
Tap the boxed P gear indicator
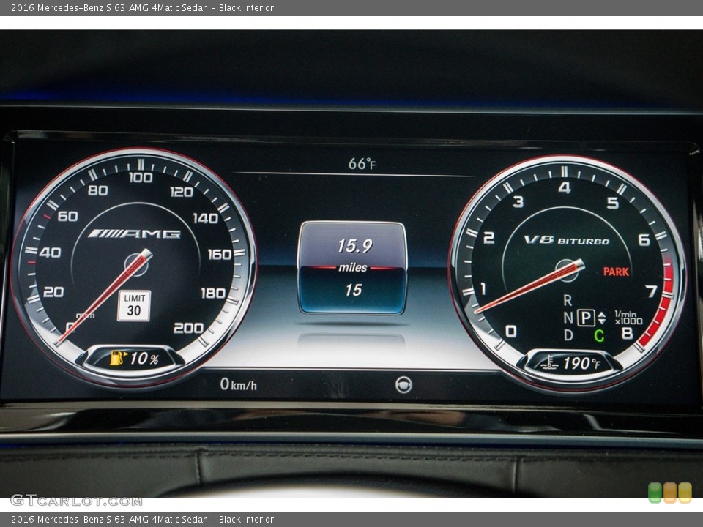click(586, 318)
